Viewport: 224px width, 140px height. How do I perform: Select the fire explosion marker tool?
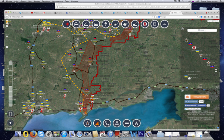pos(97,123)
